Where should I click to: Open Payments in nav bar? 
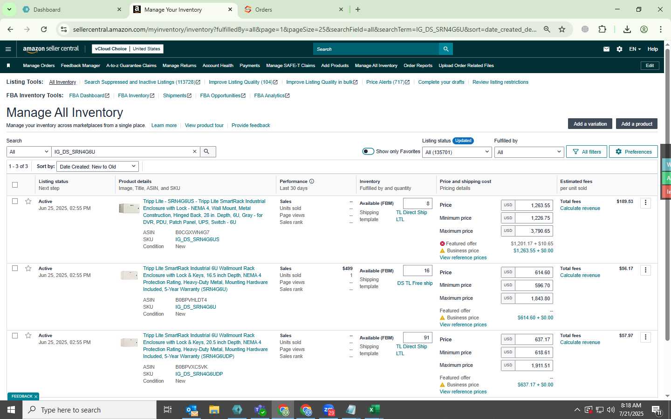[x=250, y=66]
